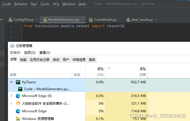The image size is (190, 121).
Task: Close the deal_result.py tab
Action: pyautogui.click(x=156, y=19)
